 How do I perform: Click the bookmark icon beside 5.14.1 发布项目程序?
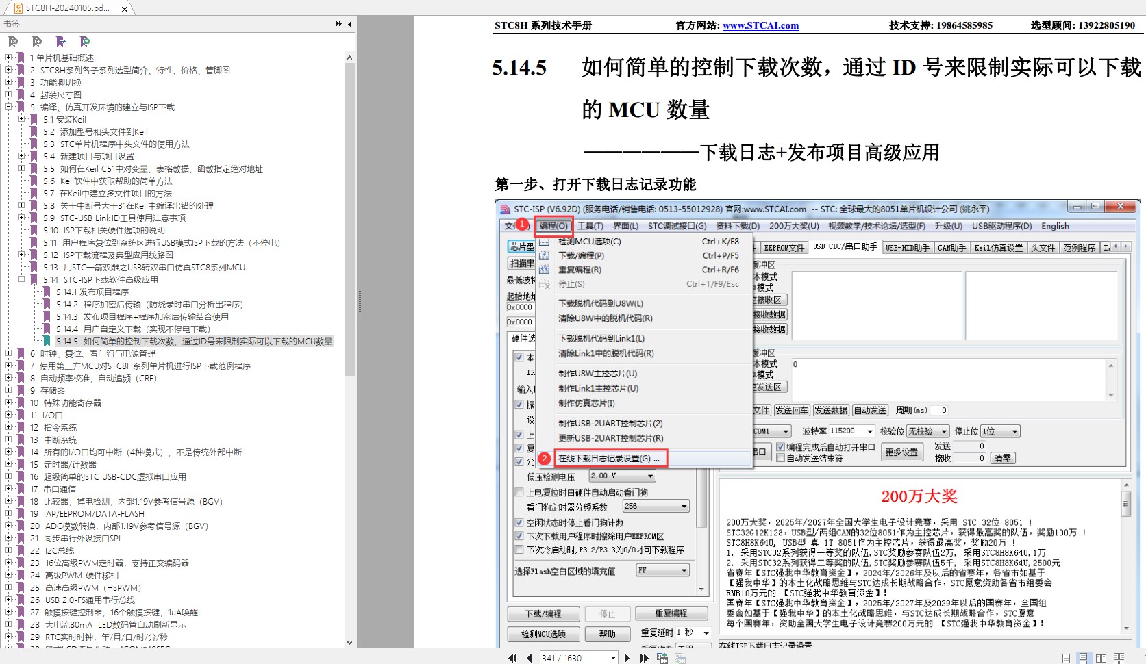click(47, 292)
